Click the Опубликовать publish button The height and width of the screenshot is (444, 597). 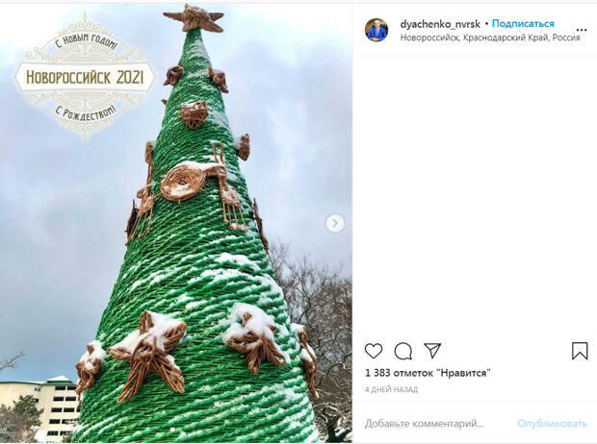pyautogui.click(x=552, y=424)
